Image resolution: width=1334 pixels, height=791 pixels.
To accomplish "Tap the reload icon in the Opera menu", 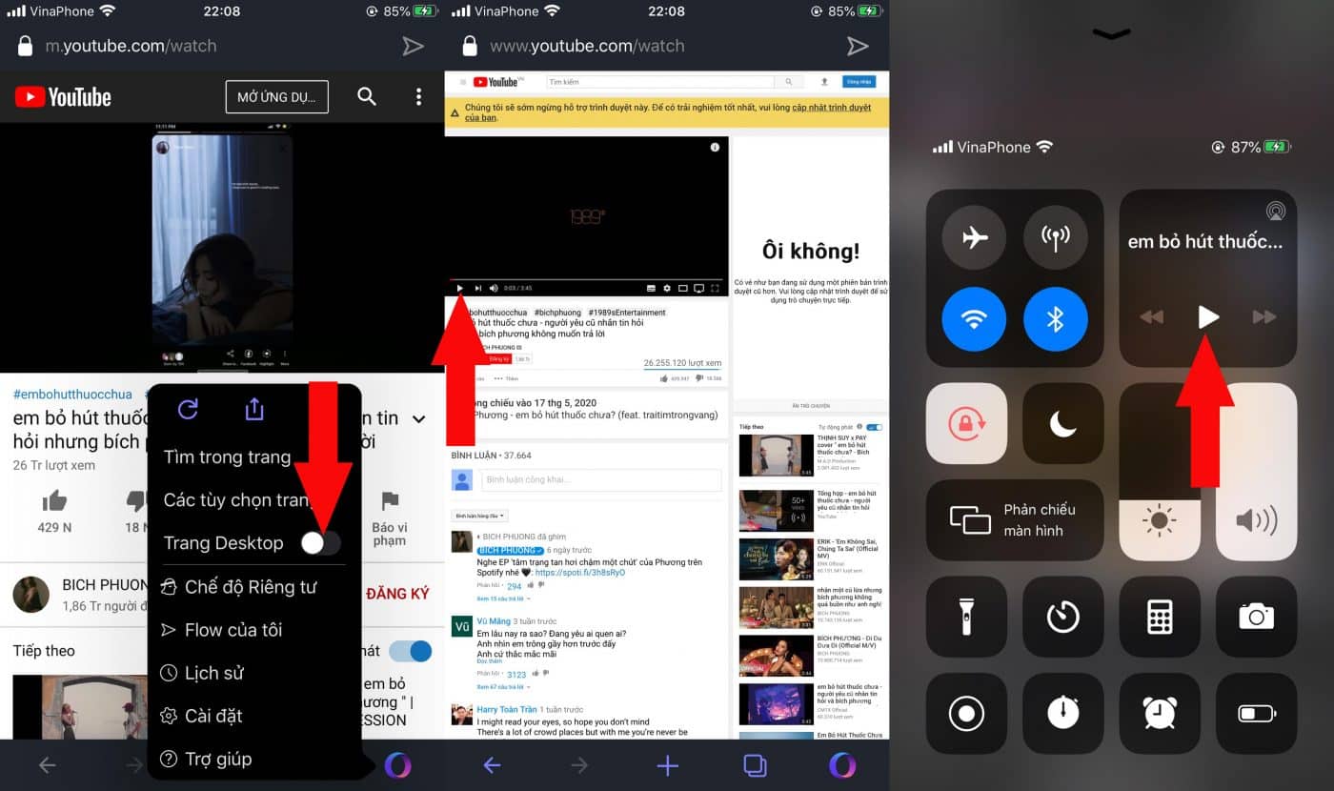I will click(x=188, y=409).
